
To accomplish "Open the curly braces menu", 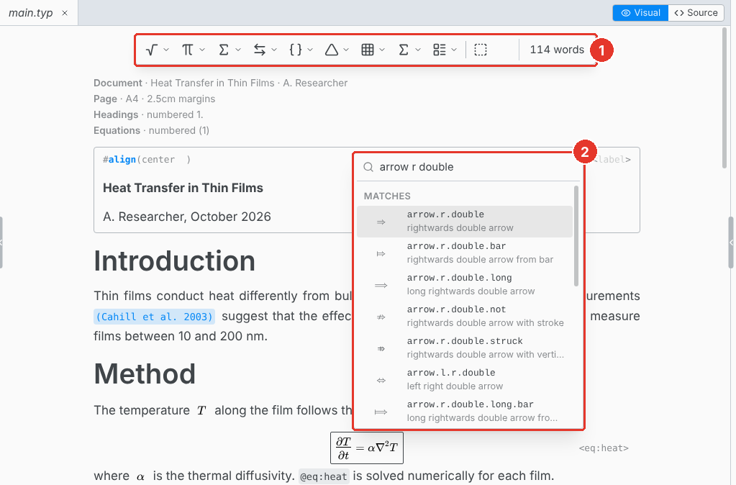I will point(301,50).
